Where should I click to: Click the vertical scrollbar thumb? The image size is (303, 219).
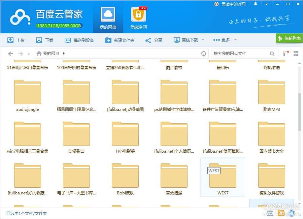pyautogui.click(x=300, y=112)
